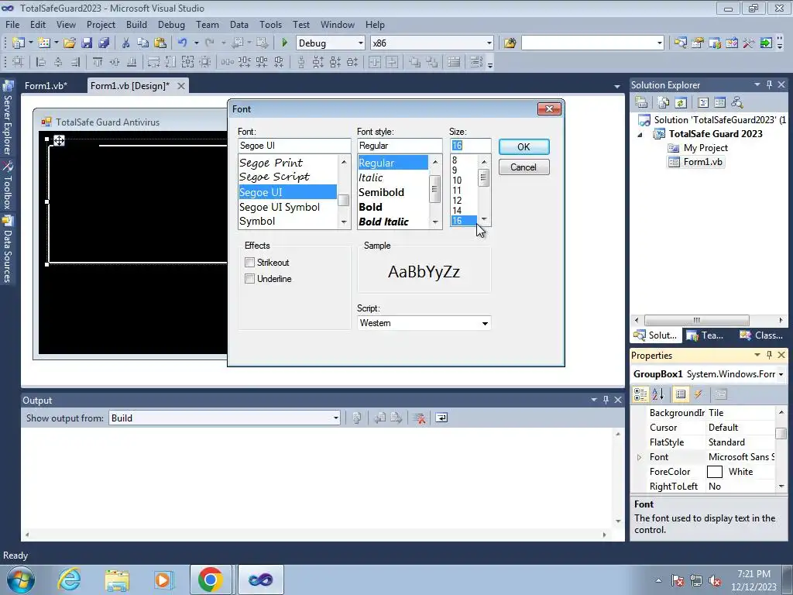Switch to the Form1.vb* code tab
Image resolution: width=793 pixels, height=595 pixels.
pos(46,85)
